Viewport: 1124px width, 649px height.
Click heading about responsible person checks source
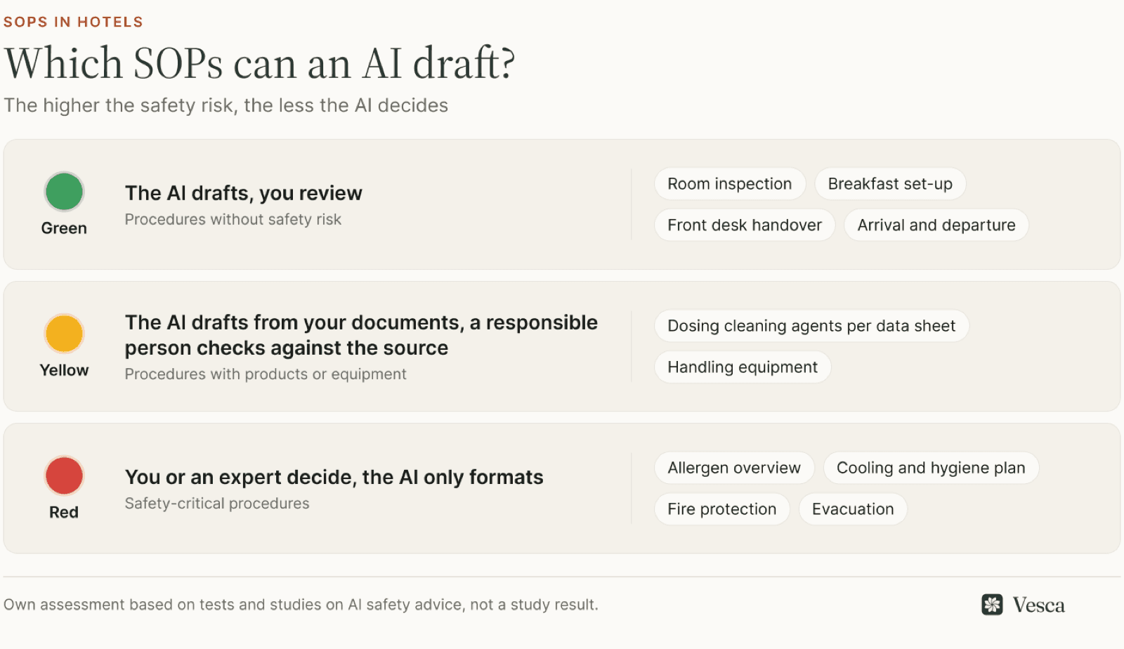(361, 335)
